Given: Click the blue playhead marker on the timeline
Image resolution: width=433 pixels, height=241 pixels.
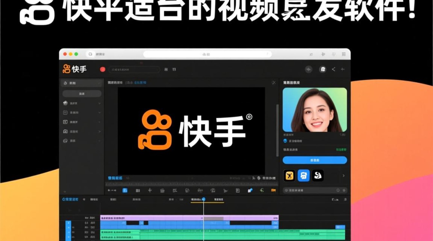Looking at the screenshot, I should tap(204, 199).
